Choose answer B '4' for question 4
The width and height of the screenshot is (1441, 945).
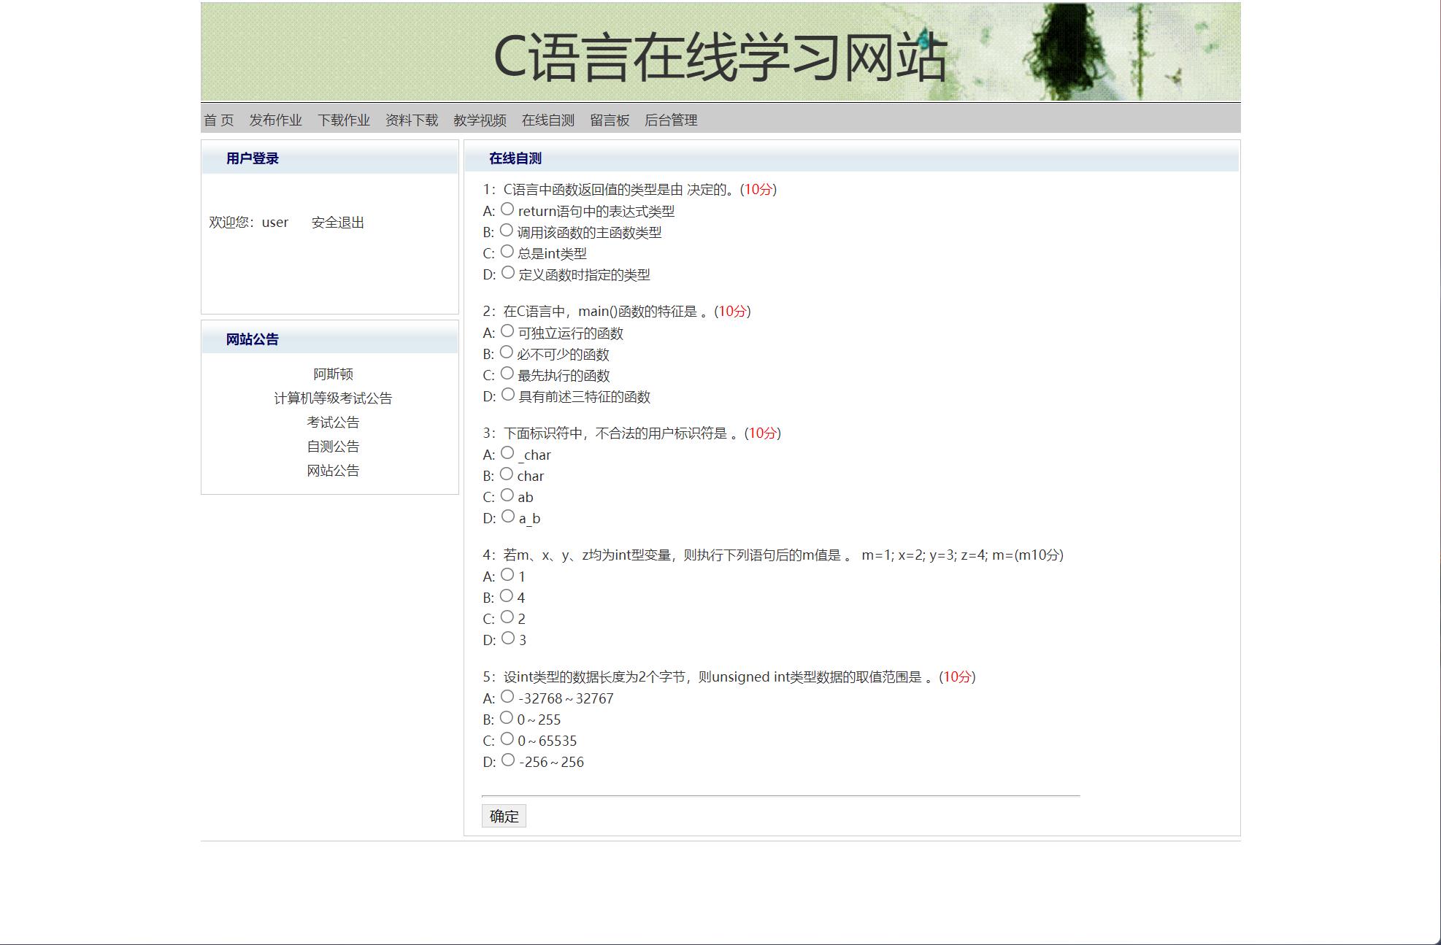[507, 596]
